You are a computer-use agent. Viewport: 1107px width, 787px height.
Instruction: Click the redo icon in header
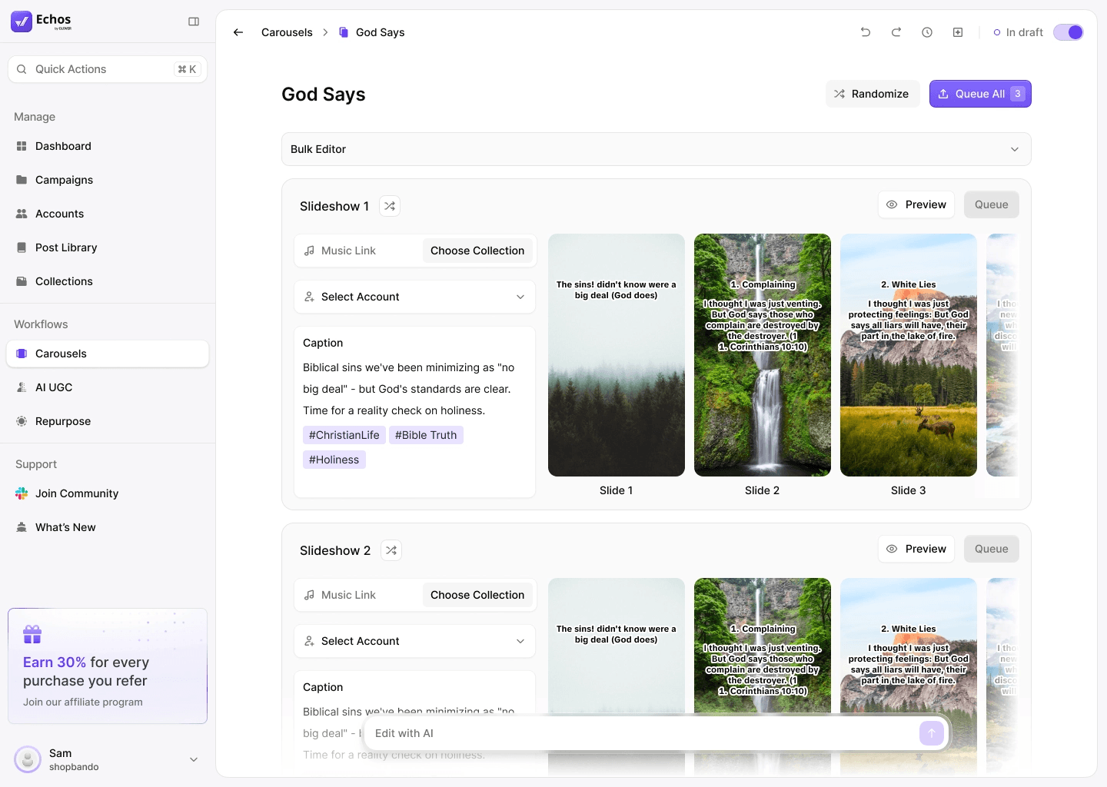click(896, 32)
